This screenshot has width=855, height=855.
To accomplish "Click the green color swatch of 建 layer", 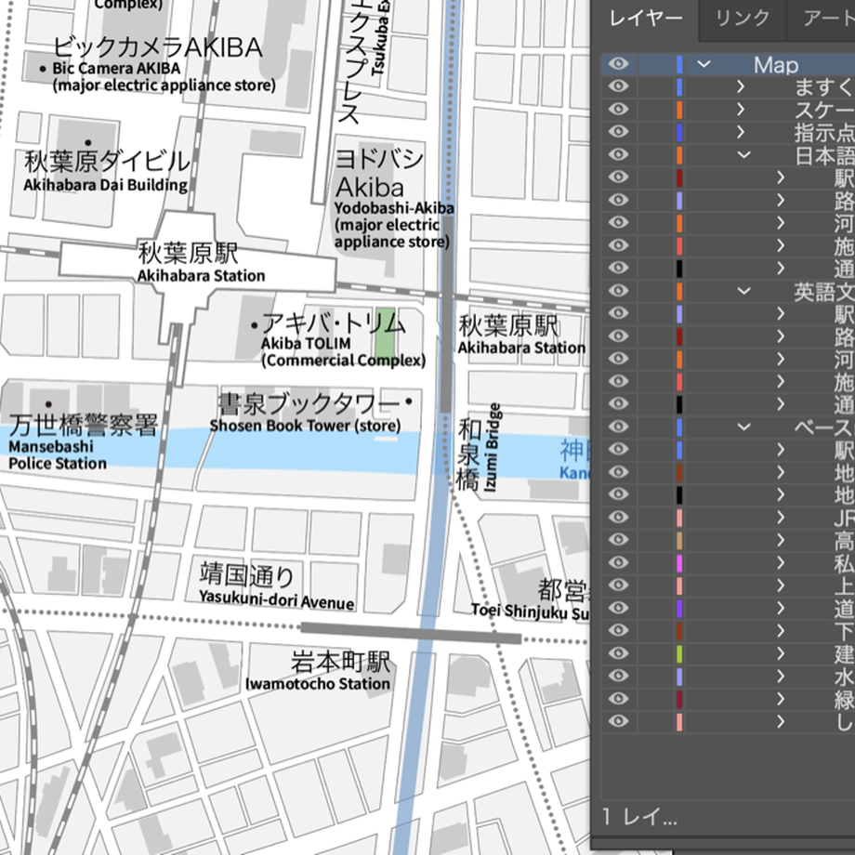I will click(x=679, y=653).
